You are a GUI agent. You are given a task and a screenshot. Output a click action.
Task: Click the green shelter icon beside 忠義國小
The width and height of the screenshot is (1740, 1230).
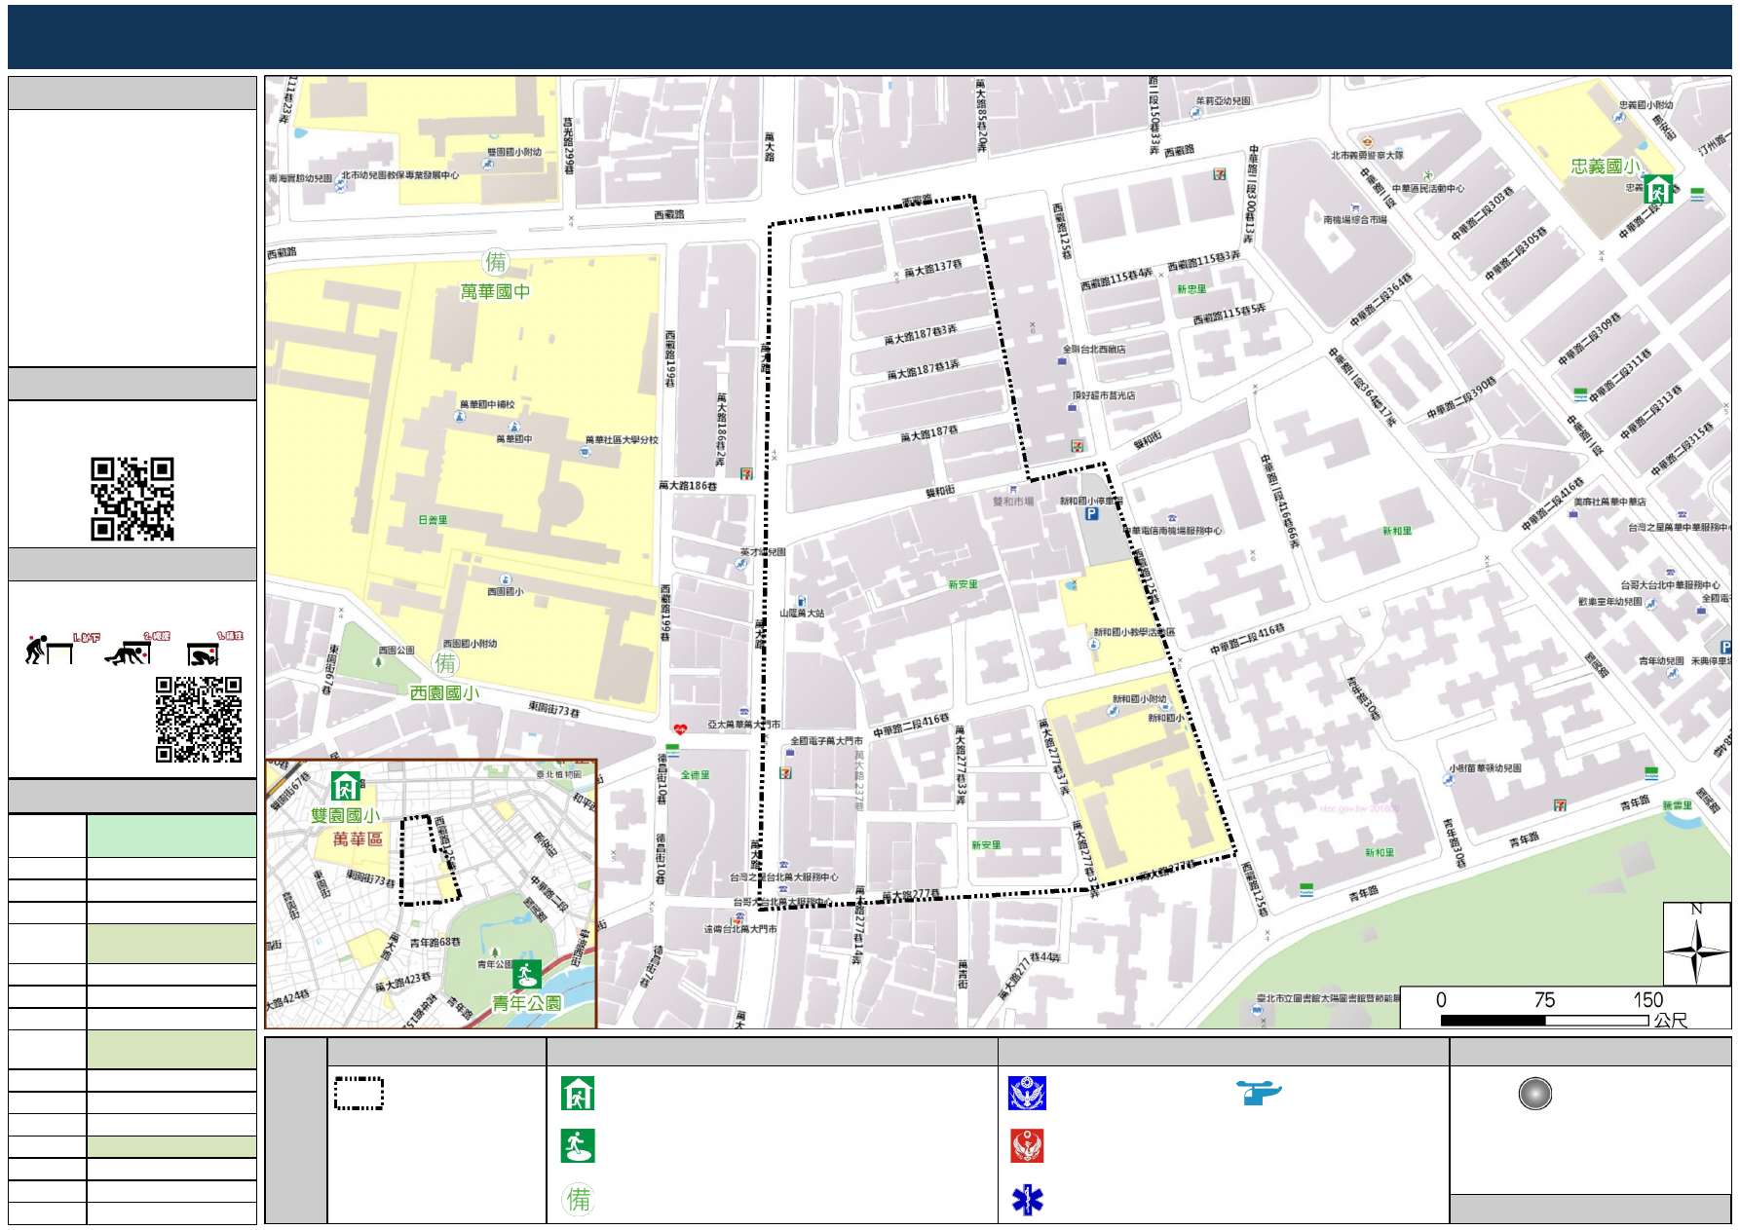click(x=1658, y=188)
